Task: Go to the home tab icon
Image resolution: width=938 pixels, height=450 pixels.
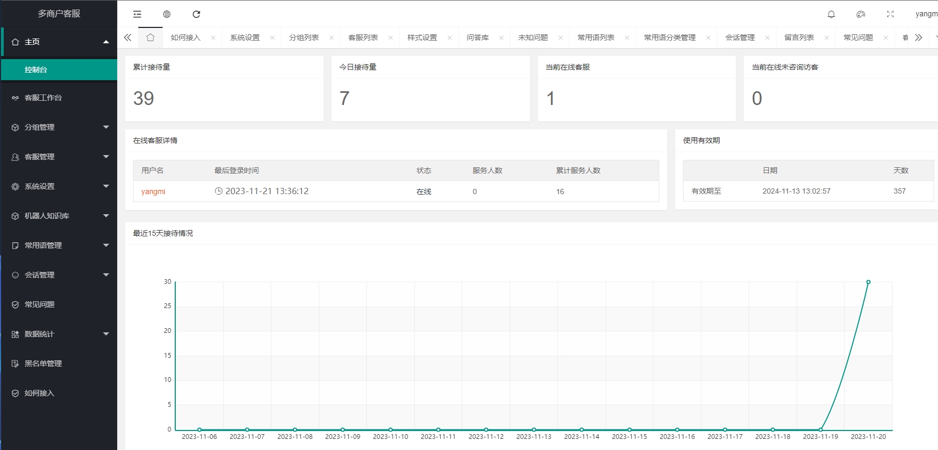Action: tap(150, 37)
